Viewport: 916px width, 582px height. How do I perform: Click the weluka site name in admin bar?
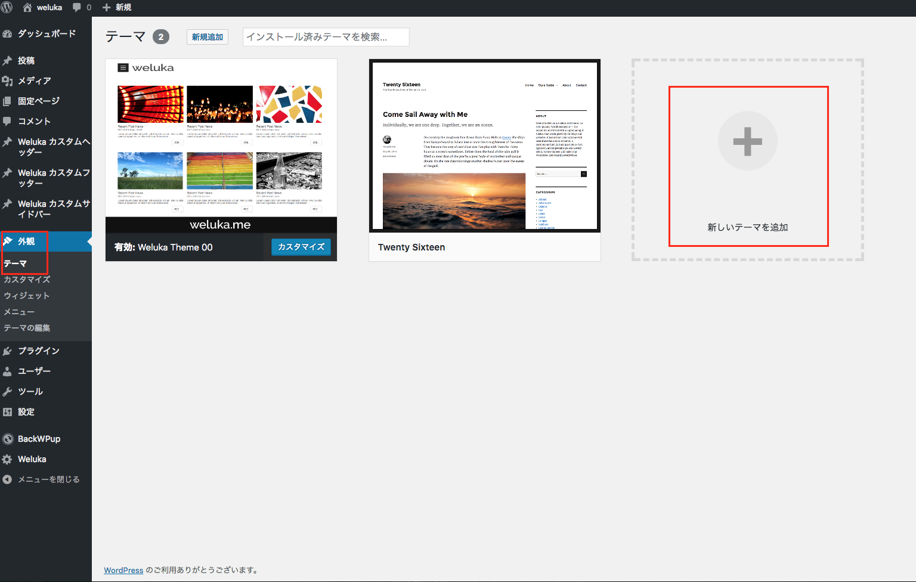coord(49,7)
